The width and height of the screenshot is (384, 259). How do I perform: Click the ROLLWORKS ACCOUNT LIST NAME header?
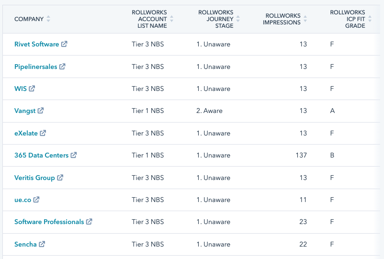(149, 19)
